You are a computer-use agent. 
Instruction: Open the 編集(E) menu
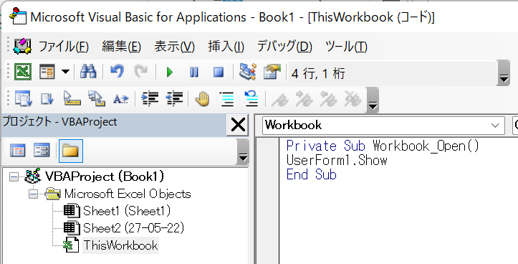(122, 47)
